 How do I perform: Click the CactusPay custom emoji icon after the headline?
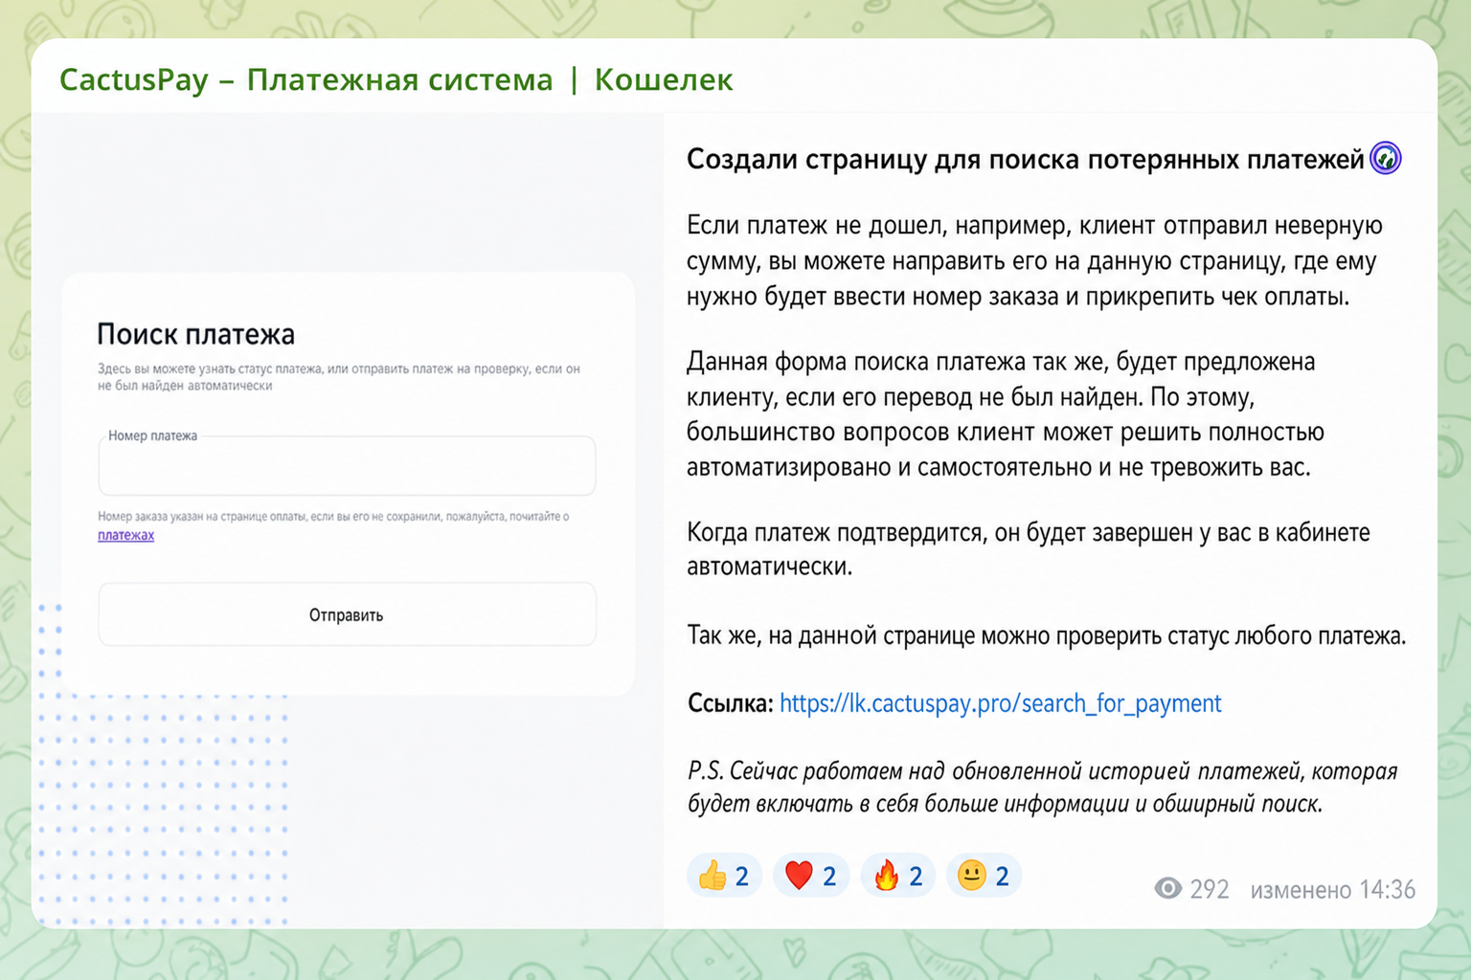(1386, 158)
